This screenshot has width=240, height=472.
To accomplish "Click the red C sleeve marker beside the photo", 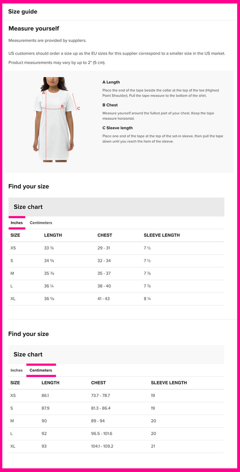I will tap(78, 109).
